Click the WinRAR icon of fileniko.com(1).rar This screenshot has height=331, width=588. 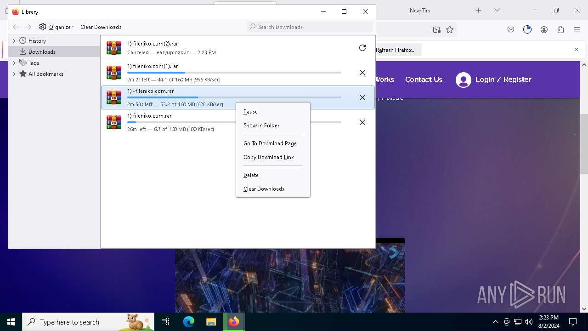coord(114,73)
